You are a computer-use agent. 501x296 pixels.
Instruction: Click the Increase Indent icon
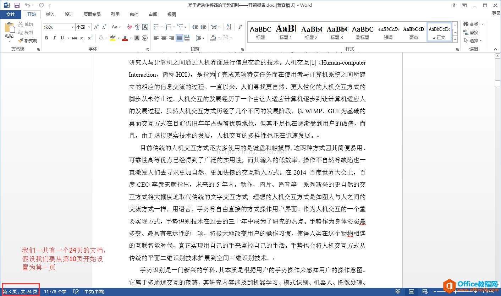tap(203, 27)
